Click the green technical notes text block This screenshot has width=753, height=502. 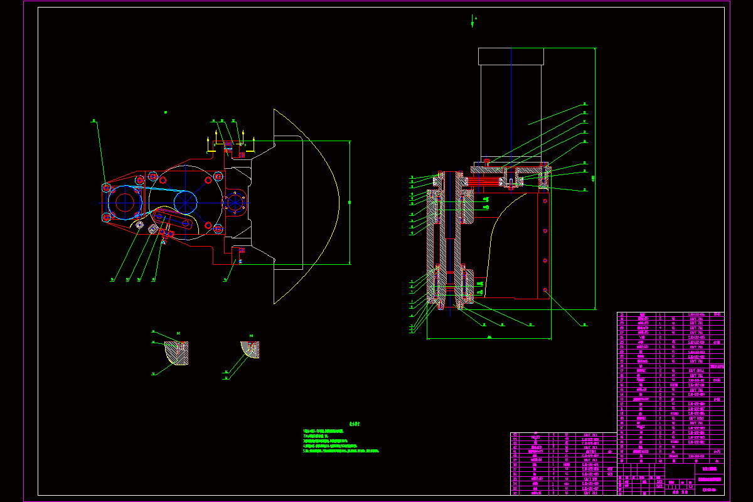(x=340, y=438)
